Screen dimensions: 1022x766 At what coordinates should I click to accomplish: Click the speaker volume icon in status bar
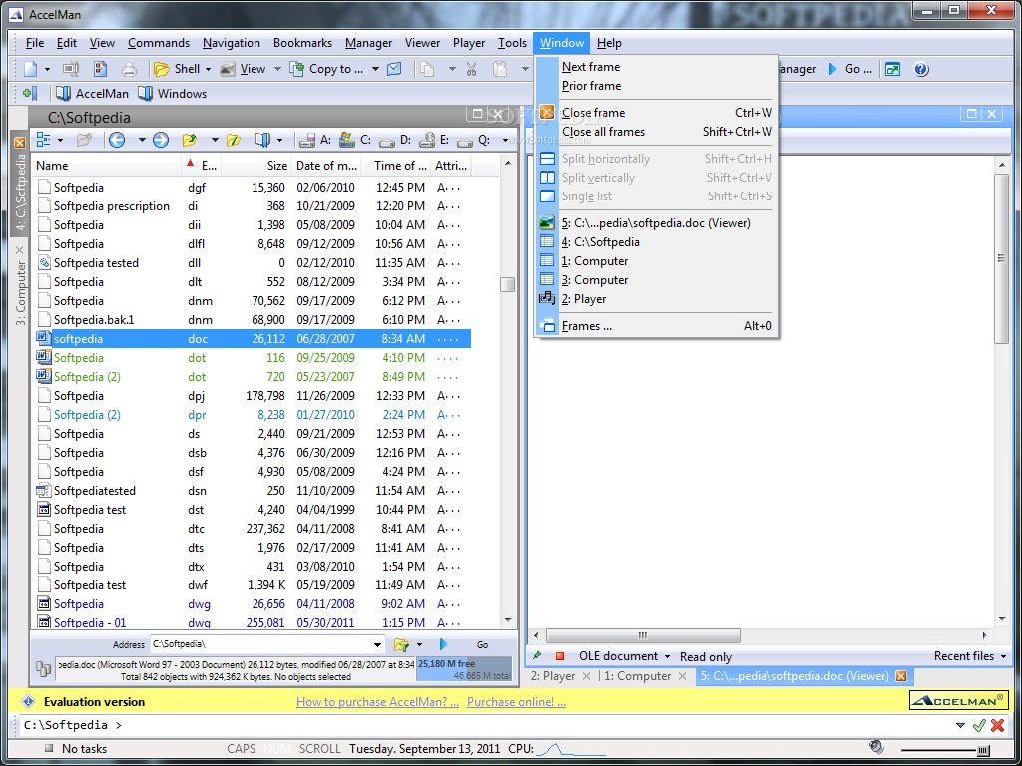[x=876, y=747]
